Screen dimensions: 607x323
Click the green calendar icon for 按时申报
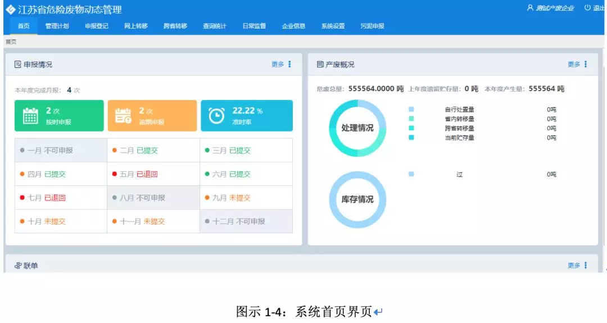30,116
